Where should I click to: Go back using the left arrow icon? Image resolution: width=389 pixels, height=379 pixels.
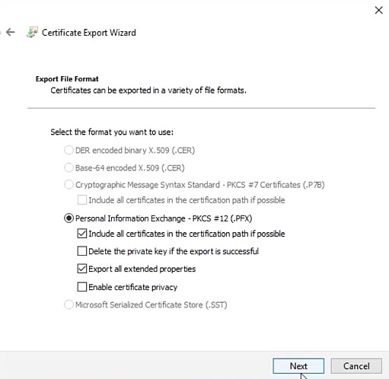[x=11, y=32]
